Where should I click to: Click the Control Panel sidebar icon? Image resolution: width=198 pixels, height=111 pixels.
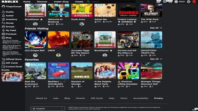(x=3, y=67)
